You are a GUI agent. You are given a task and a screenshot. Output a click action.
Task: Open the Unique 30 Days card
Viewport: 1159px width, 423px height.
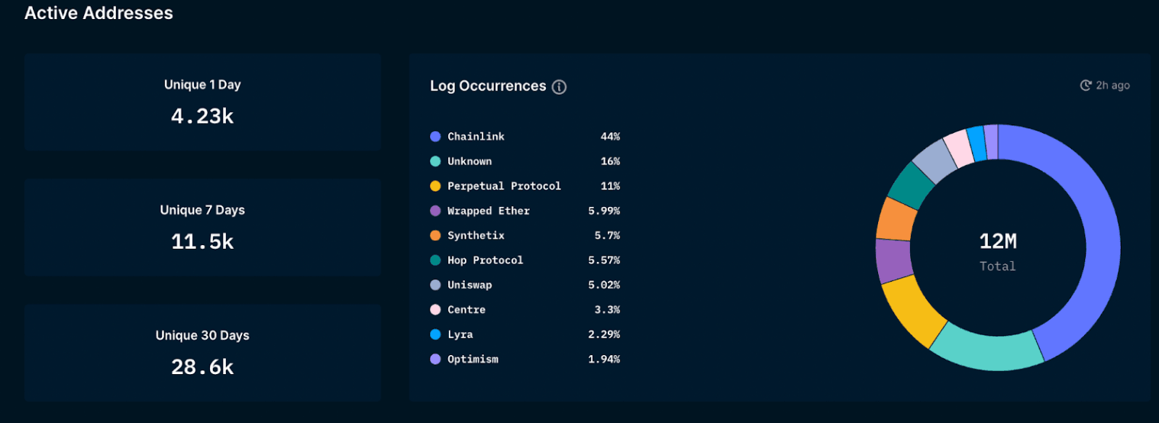click(x=202, y=353)
